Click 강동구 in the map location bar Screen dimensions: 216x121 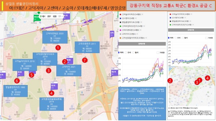[49, 16]
